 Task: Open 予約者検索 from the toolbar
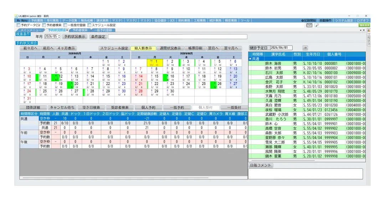point(52,25)
